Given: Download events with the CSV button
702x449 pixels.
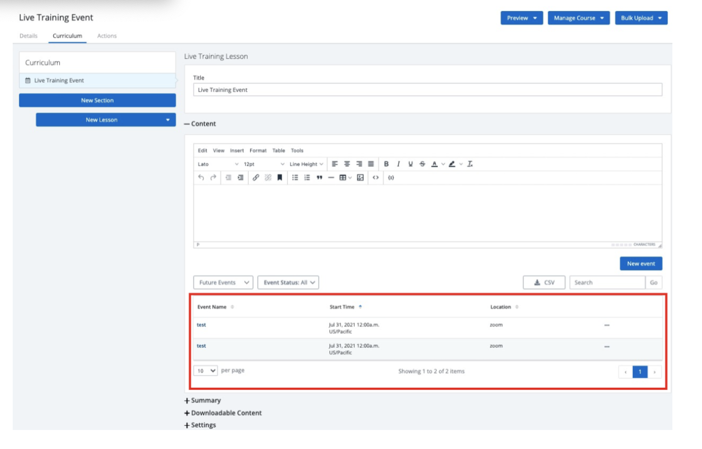Looking at the screenshot, I should [x=544, y=283].
